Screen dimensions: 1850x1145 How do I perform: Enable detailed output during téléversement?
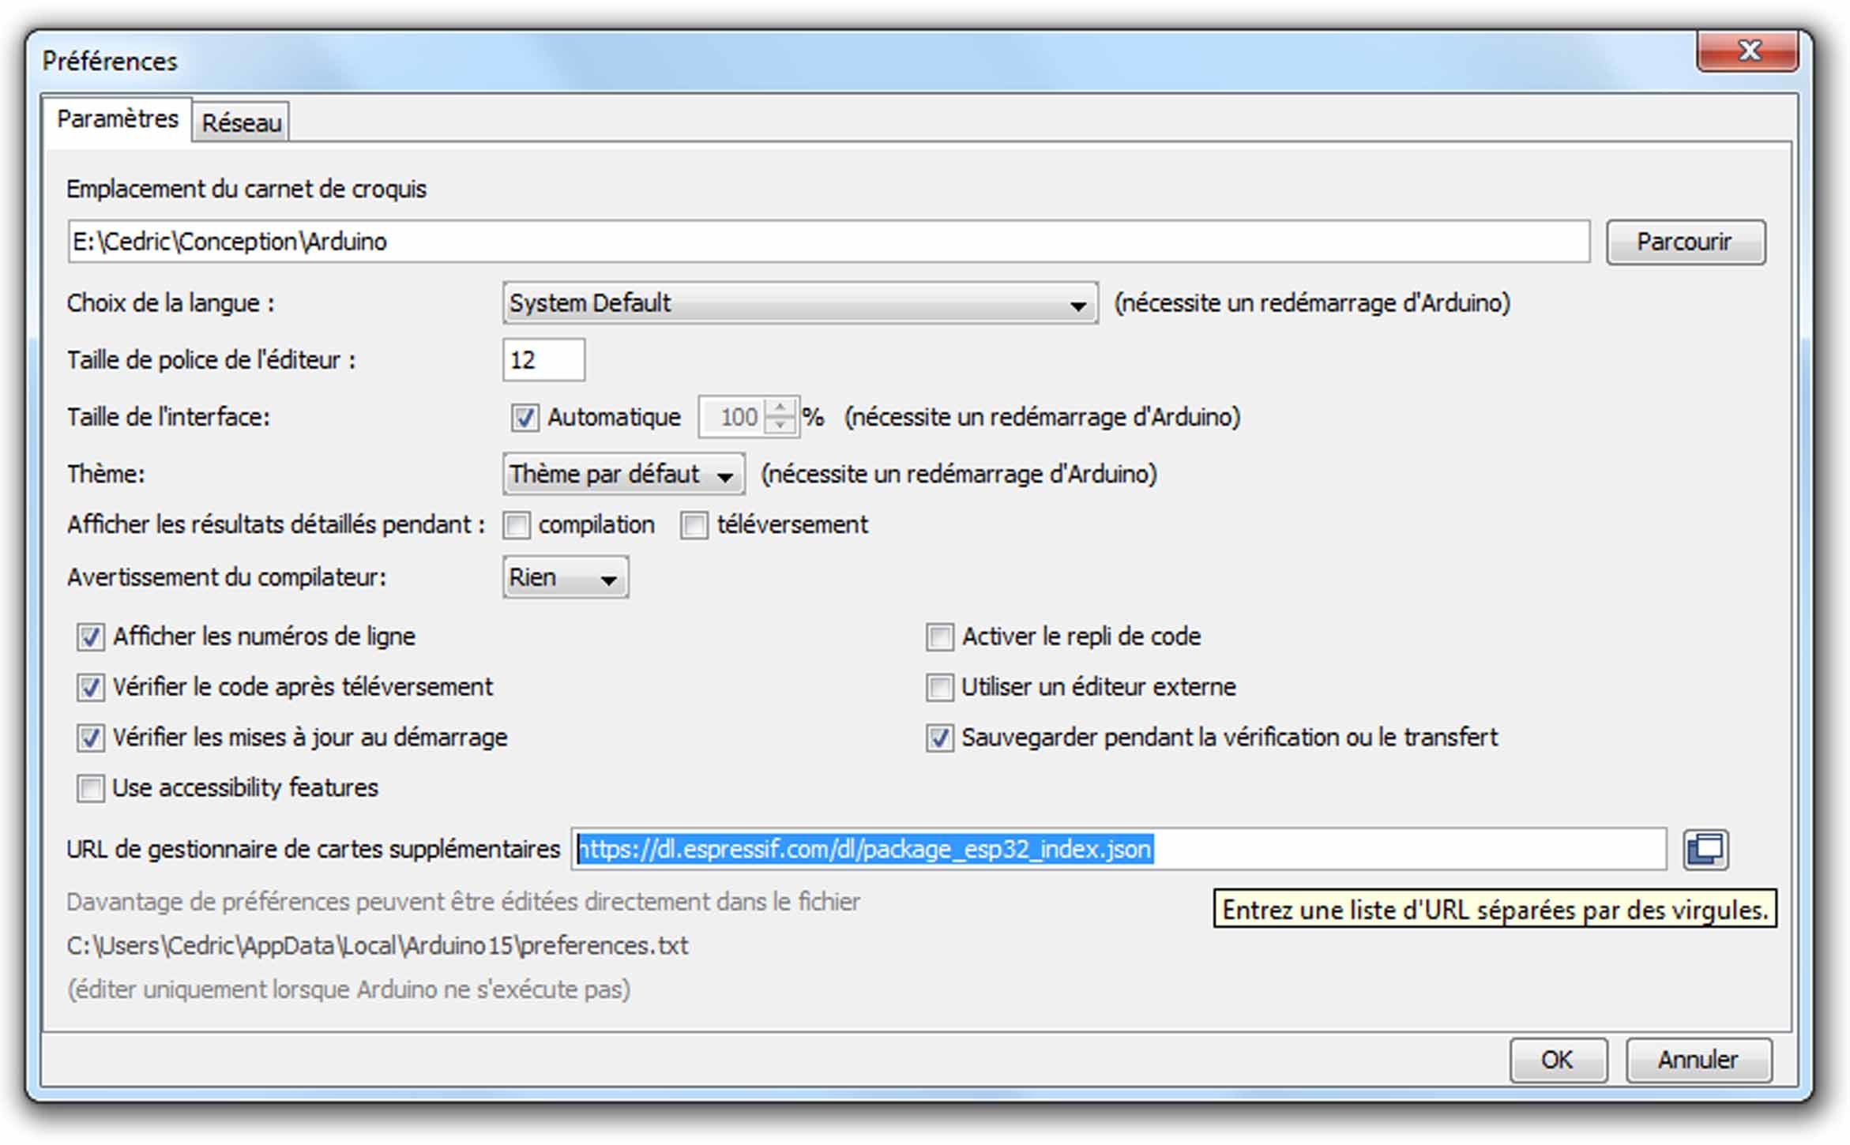click(694, 525)
